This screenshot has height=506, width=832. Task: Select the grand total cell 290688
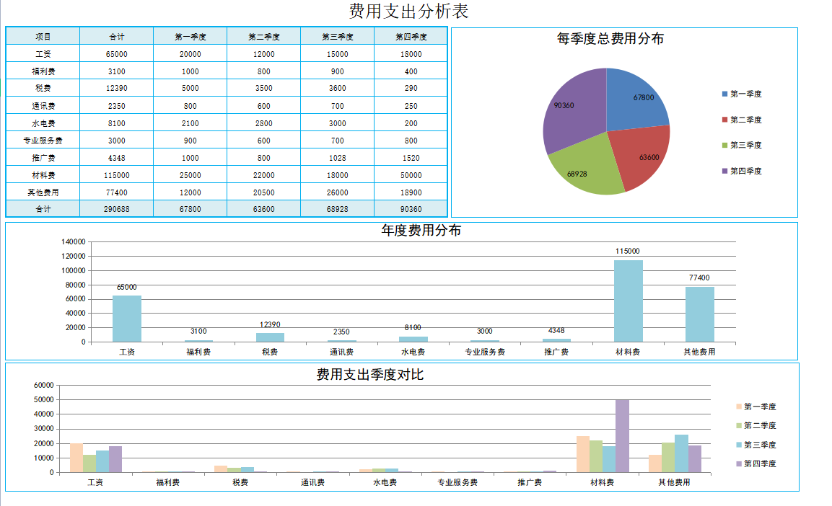click(115, 209)
